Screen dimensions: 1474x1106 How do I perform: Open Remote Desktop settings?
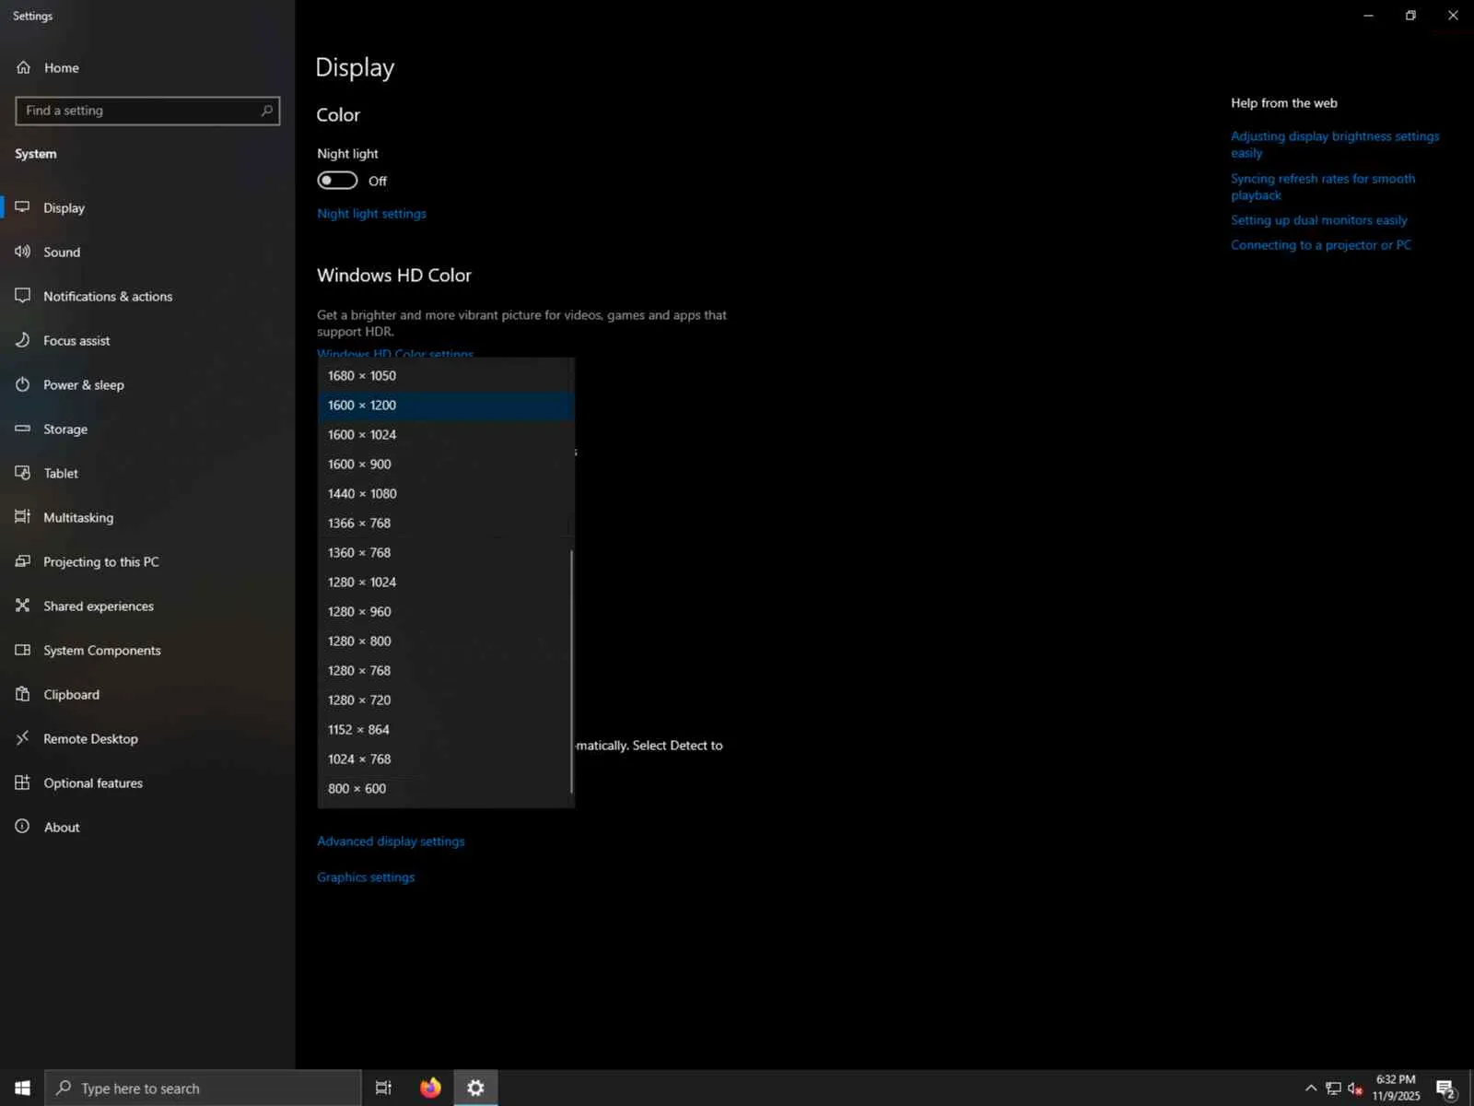tap(147, 738)
